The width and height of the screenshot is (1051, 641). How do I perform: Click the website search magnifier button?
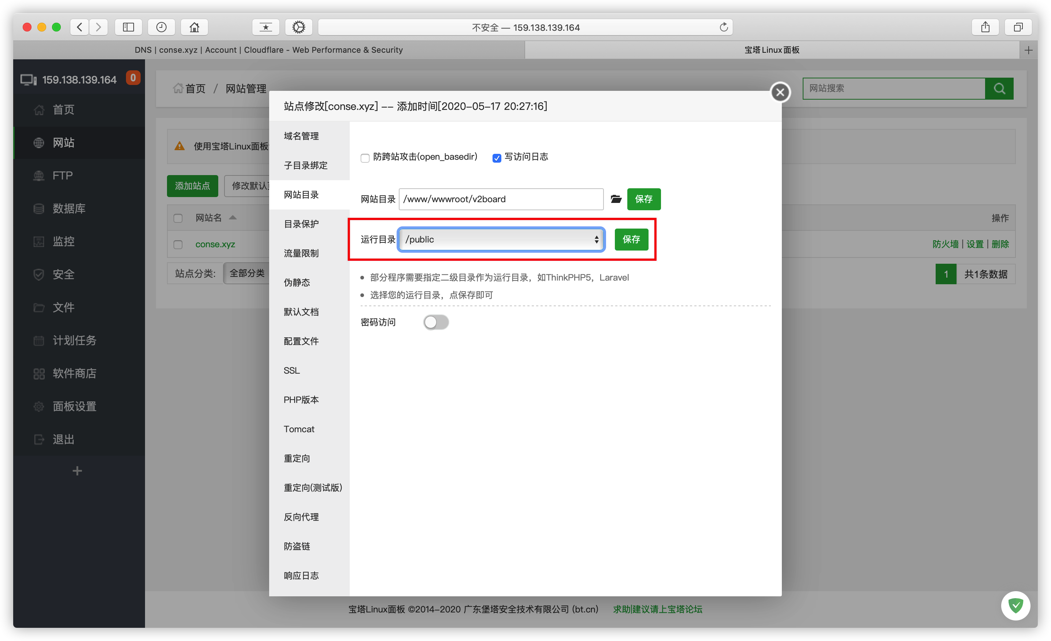click(999, 88)
